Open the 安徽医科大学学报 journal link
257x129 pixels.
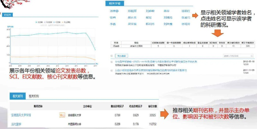tap(21, 115)
